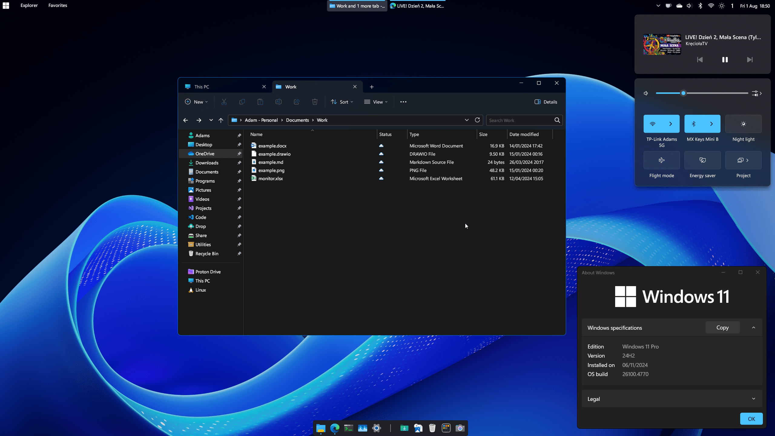
Task: Click the volume slider handle
Action: click(683, 93)
